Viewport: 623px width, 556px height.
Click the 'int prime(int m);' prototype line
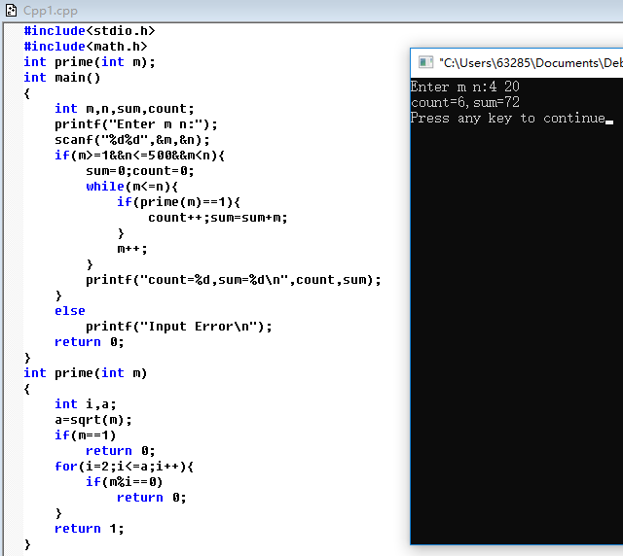[90, 62]
